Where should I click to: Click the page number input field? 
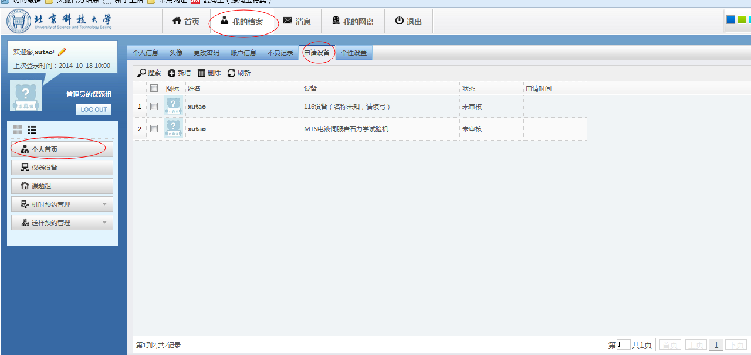click(x=623, y=345)
